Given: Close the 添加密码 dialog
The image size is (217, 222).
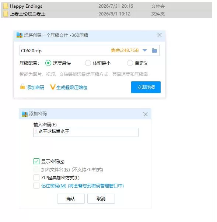Looking at the screenshot, I should point(145,114).
